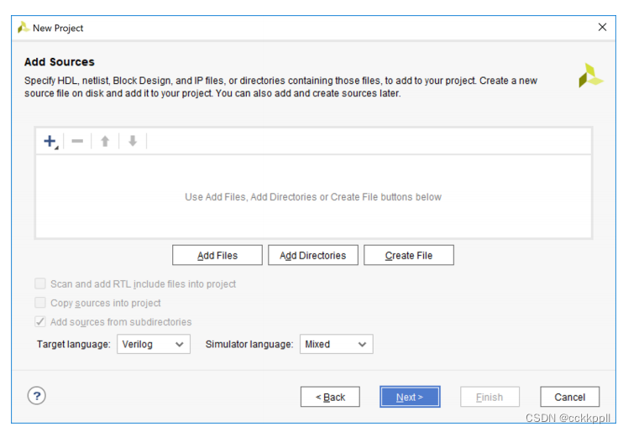Image resolution: width=623 pixels, height=432 pixels.
Task: Click the move up arrow icon
Action: [105, 141]
